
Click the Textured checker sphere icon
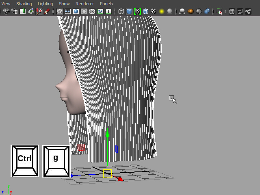tap(154, 12)
